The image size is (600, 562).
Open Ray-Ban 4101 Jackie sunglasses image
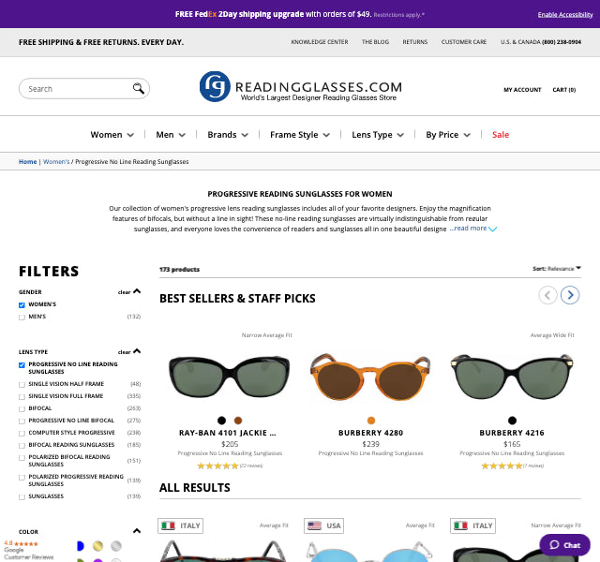tap(229, 377)
